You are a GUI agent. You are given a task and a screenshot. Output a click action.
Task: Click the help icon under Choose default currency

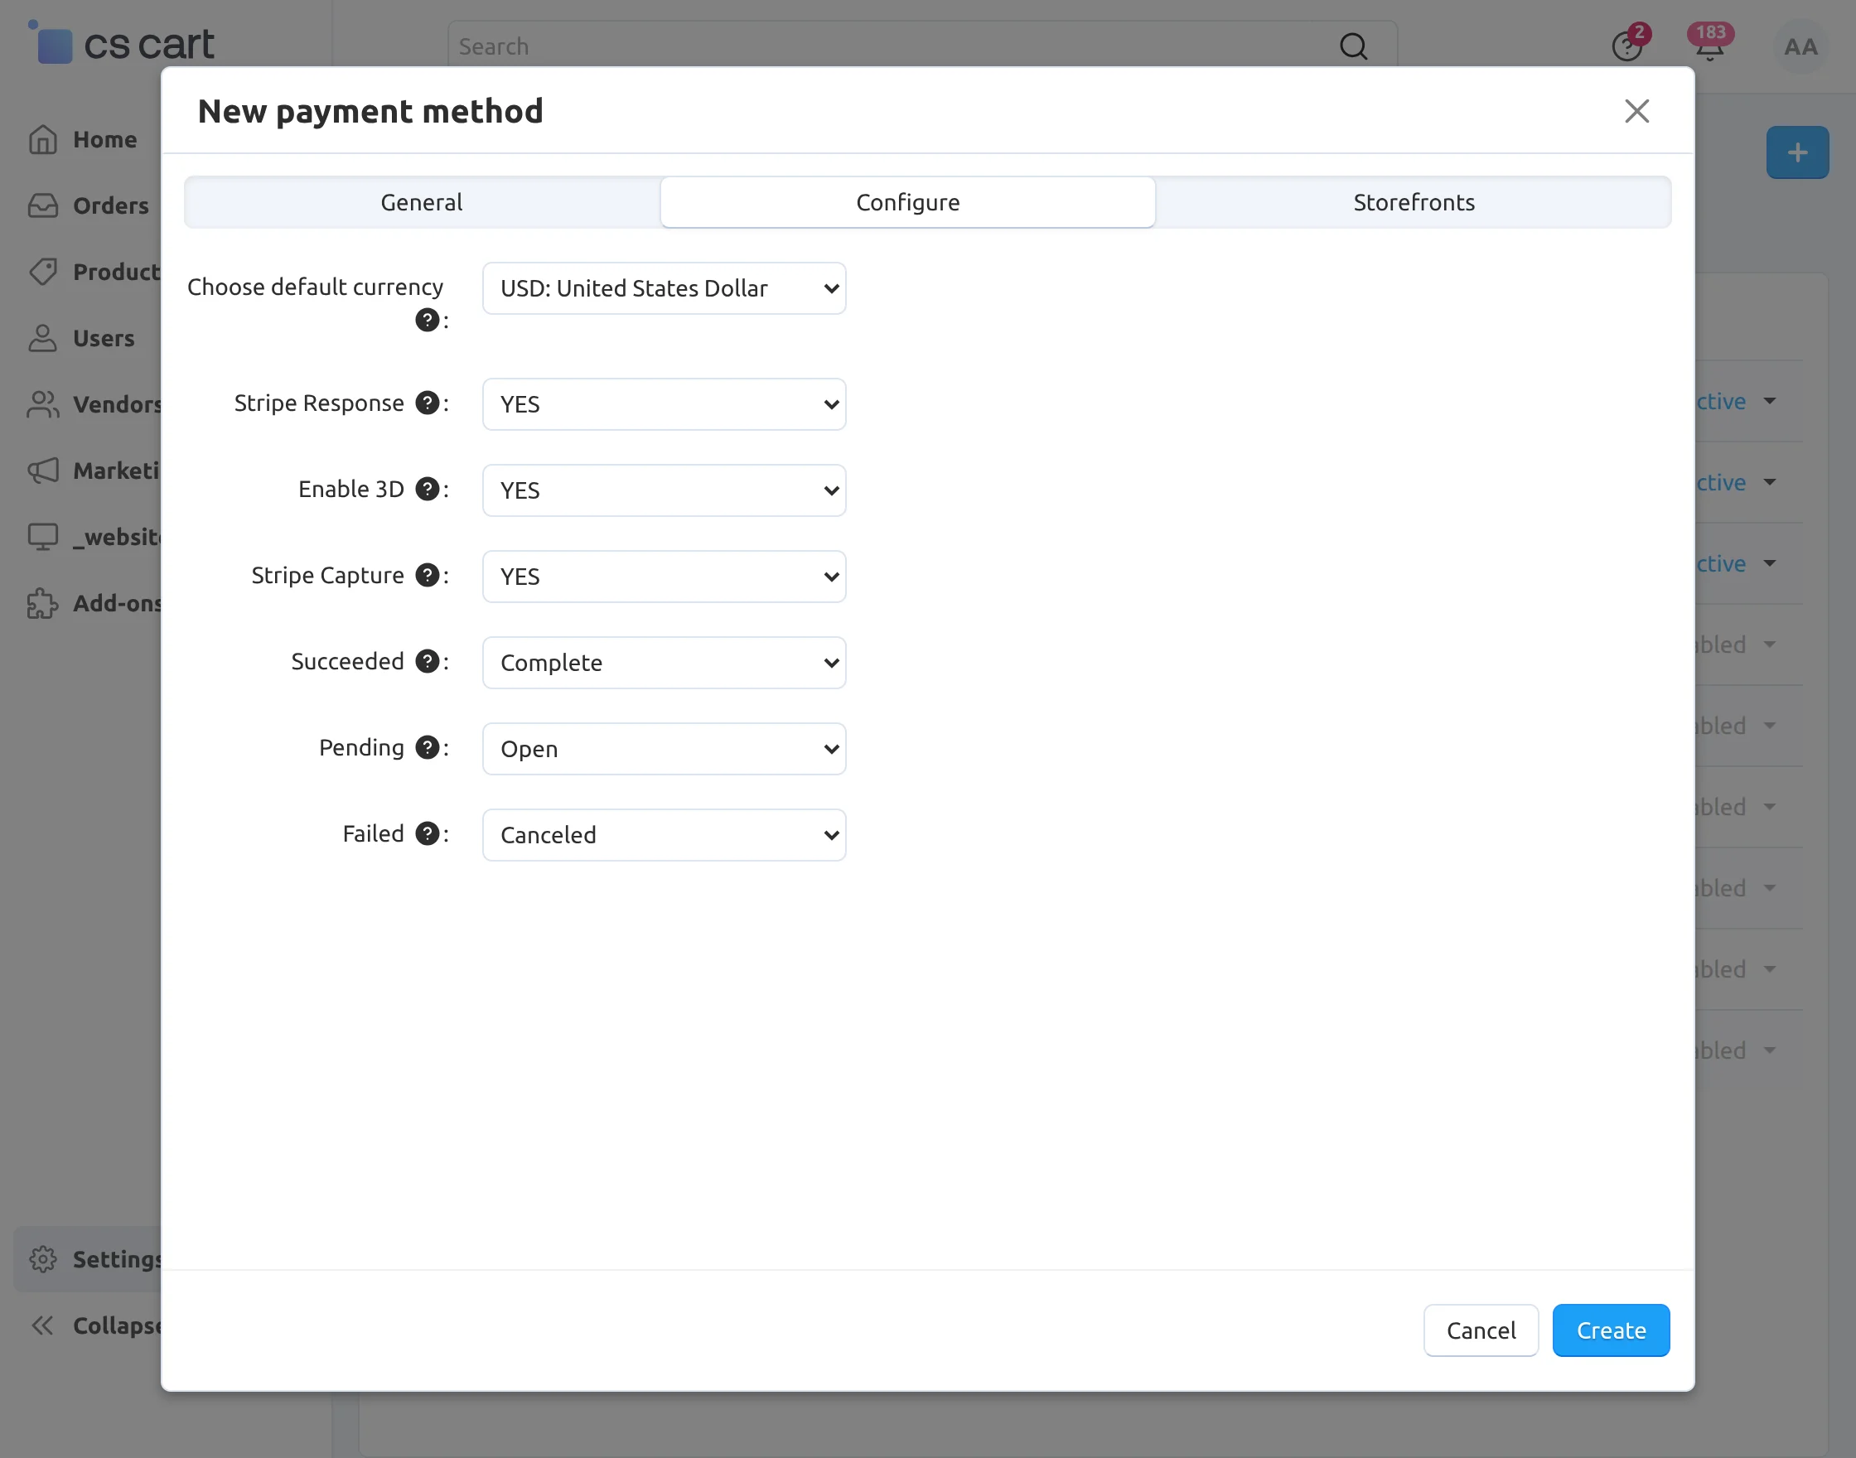[427, 320]
